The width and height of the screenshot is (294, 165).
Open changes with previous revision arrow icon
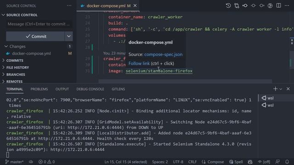coord(245,5)
